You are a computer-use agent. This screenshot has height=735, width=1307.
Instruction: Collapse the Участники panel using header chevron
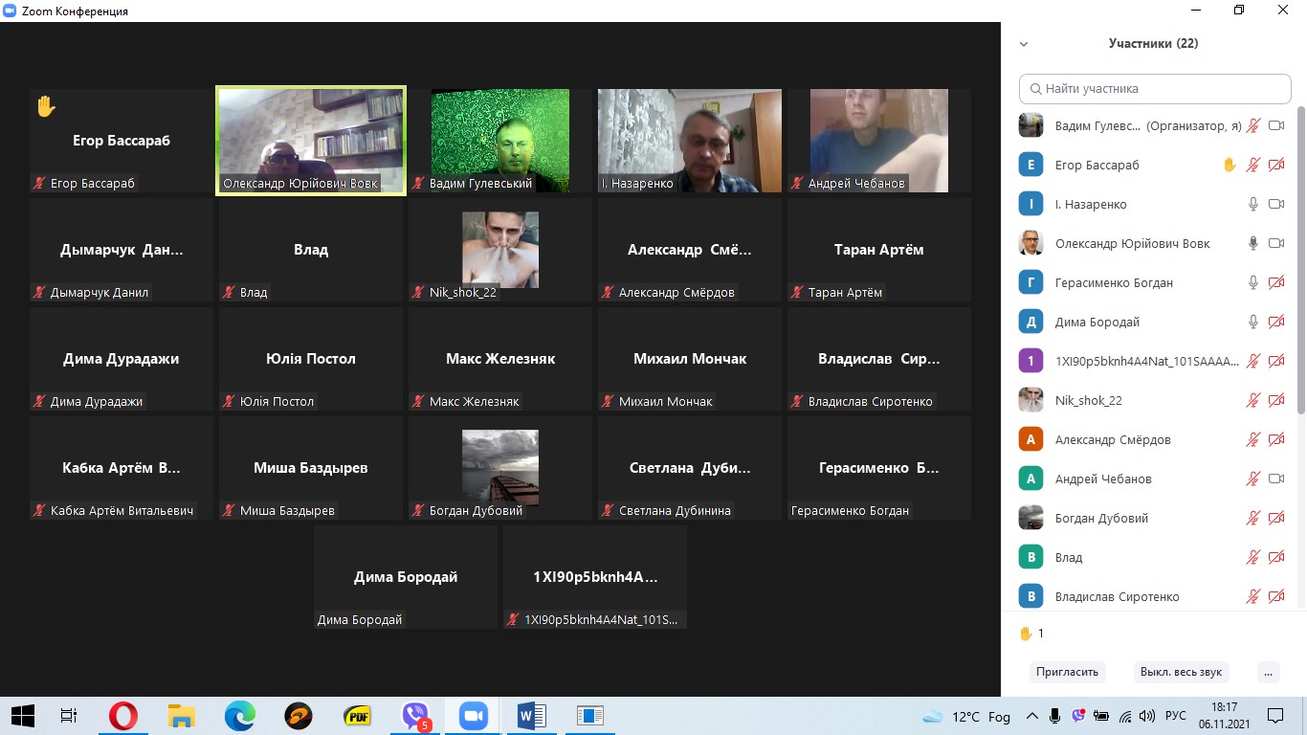[x=1024, y=44]
